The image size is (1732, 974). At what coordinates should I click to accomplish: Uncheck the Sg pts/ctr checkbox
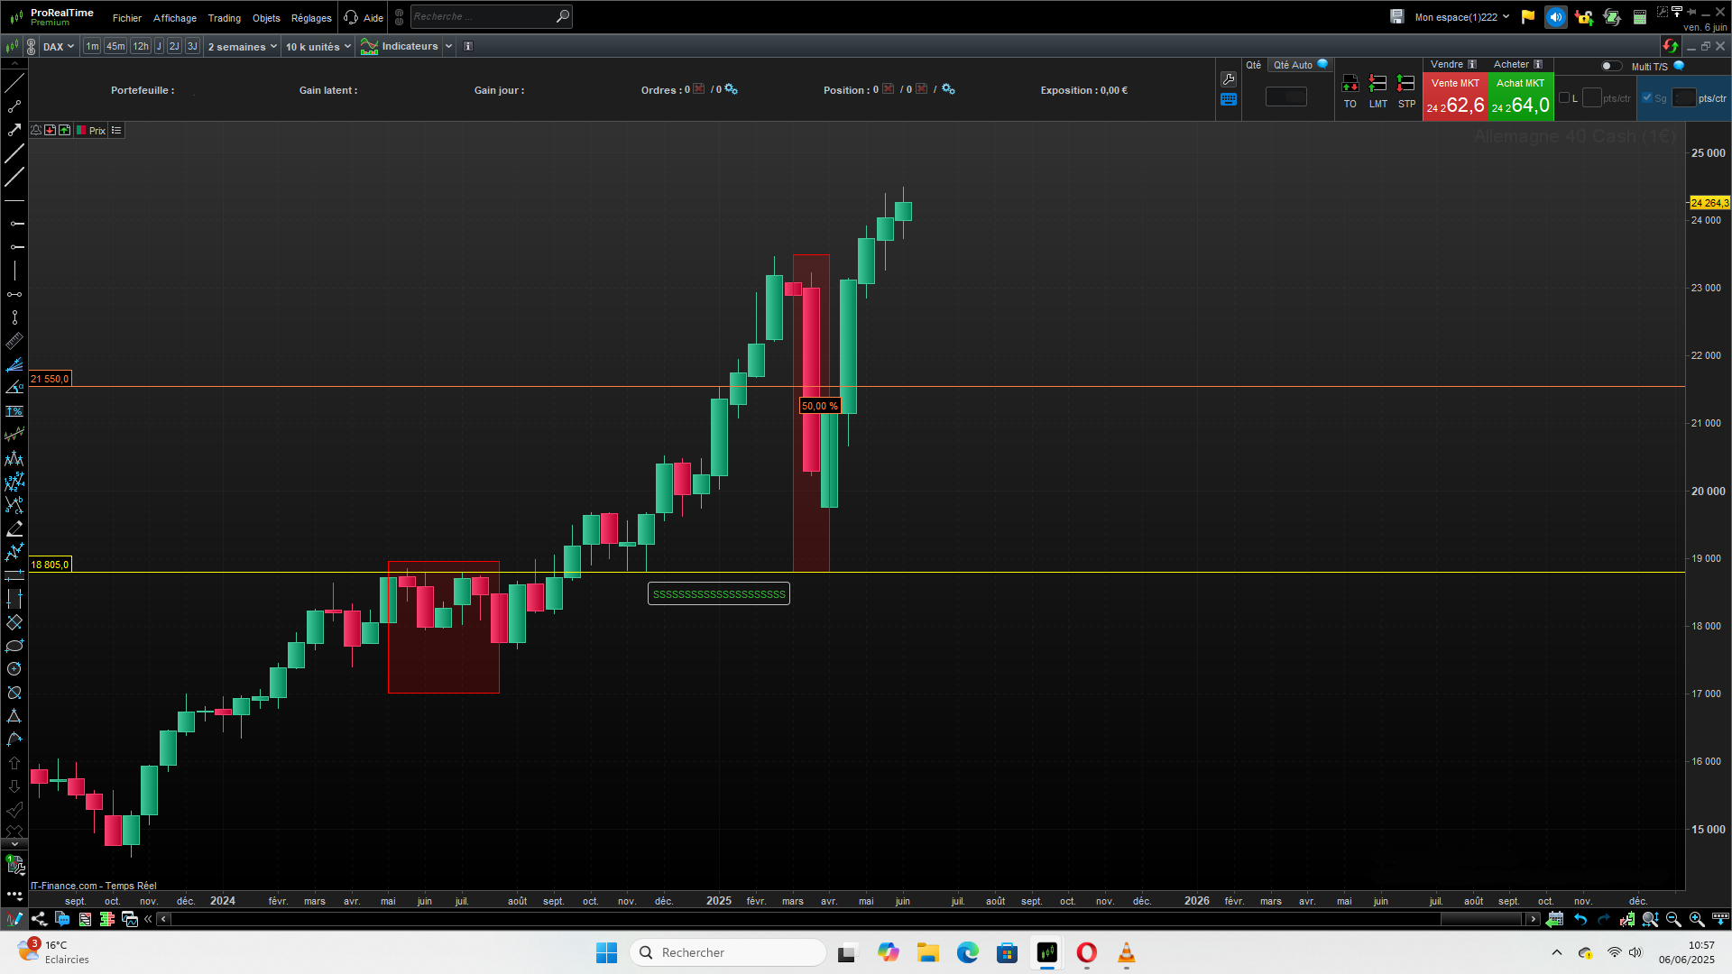point(1647,98)
